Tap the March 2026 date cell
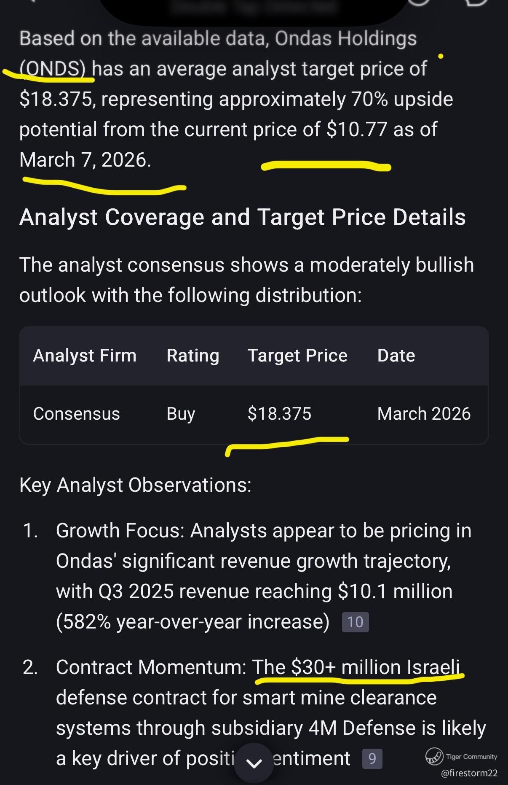This screenshot has width=508, height=785. (424, 414)
